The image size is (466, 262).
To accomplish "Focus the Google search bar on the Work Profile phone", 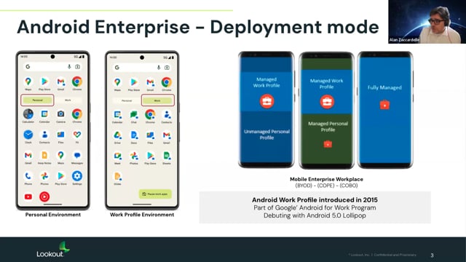I will (142, 68).
